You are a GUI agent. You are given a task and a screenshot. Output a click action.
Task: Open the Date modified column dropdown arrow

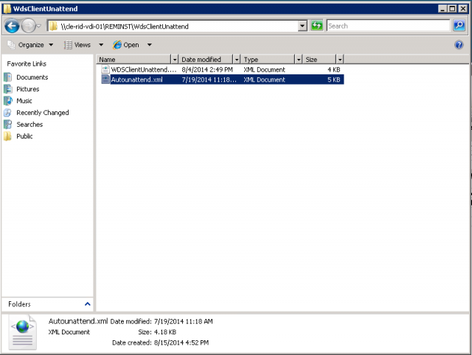[237, 59]
